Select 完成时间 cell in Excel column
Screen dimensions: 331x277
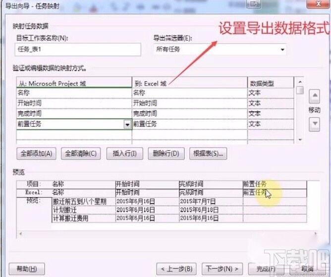click(x=190, y=113)
